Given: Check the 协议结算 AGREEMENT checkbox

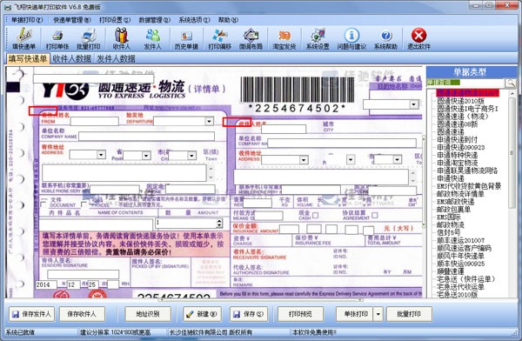Looking at the screenshot, I should tap(374, 216).
